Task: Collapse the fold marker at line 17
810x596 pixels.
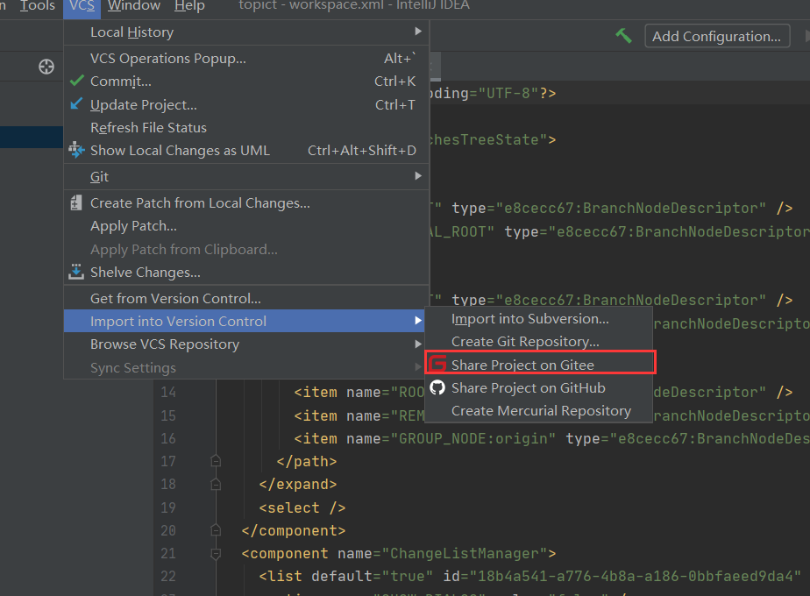Action: [x=216, y=461]
